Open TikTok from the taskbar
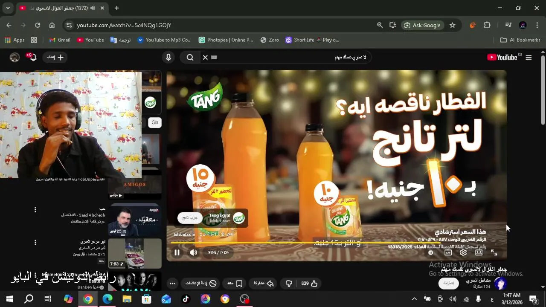 (186, 299)
